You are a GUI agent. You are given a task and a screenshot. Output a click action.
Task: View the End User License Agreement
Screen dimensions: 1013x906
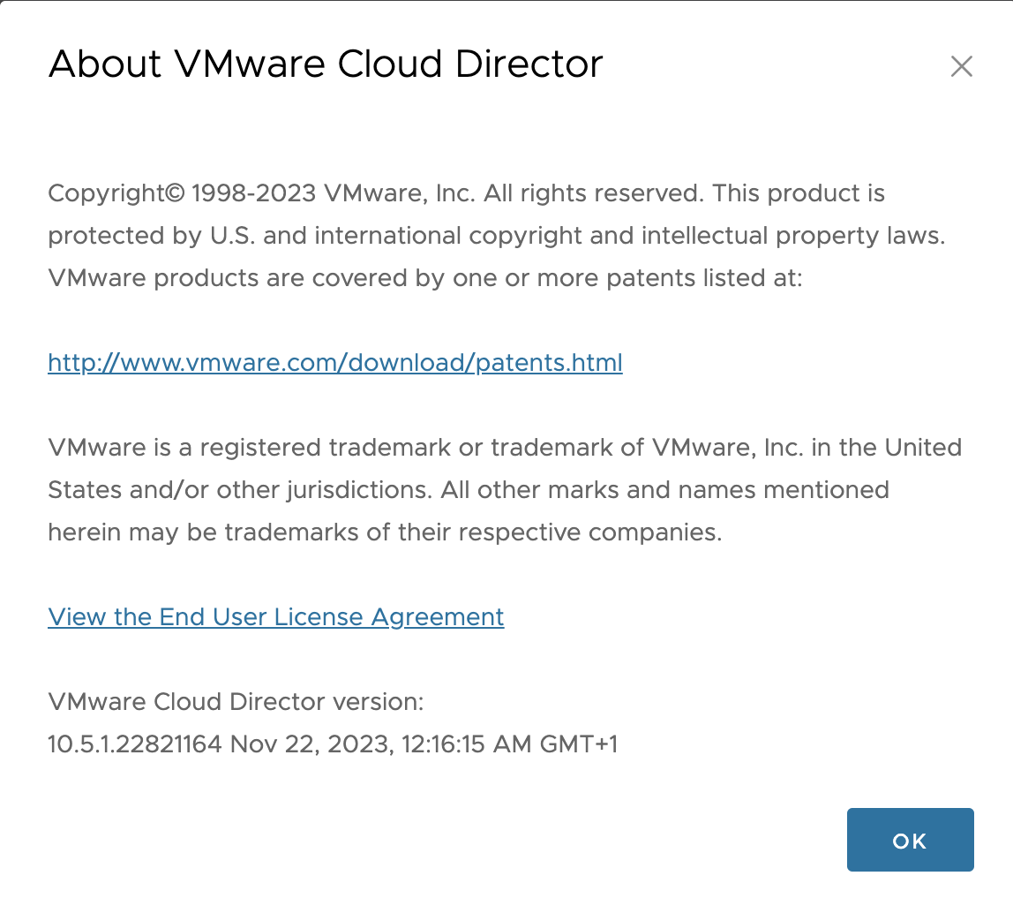(x=275, y=617)
